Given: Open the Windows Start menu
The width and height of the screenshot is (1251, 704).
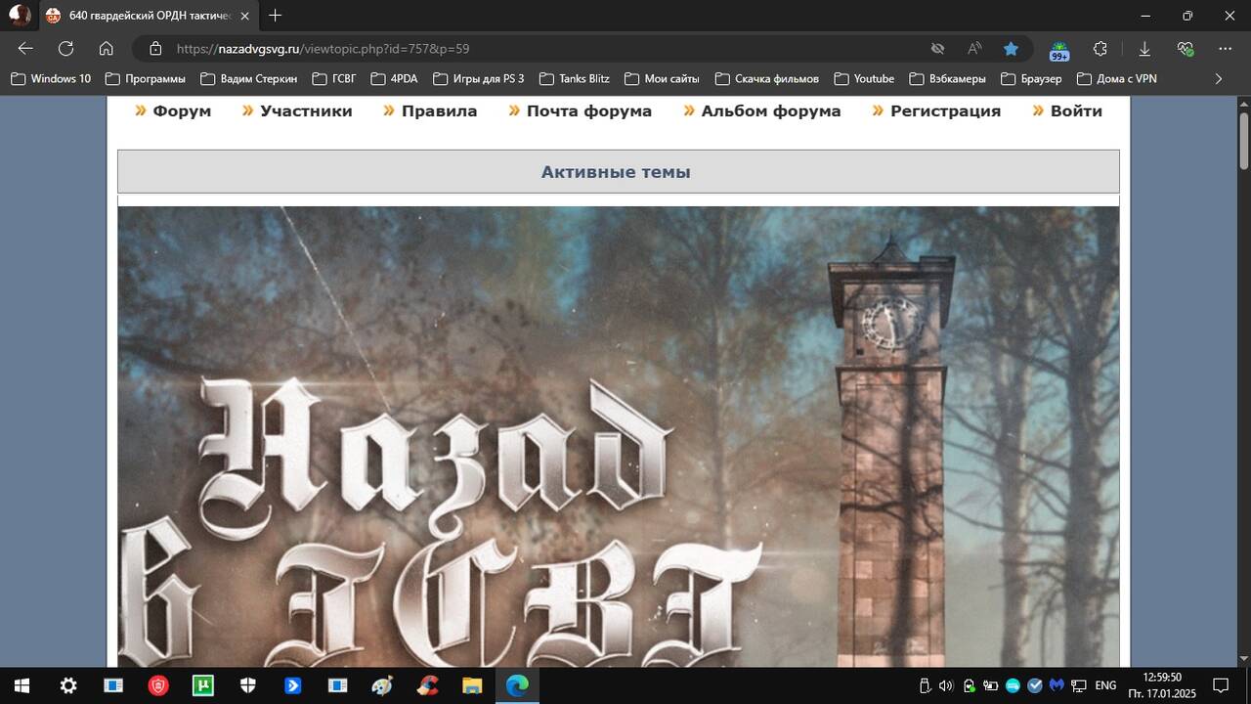Looking at the screenshot, I should tap(22, 685).
